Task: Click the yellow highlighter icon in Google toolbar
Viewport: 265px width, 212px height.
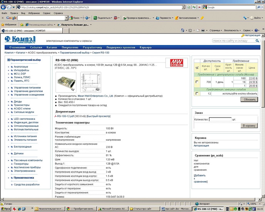Action: point(202,18)
